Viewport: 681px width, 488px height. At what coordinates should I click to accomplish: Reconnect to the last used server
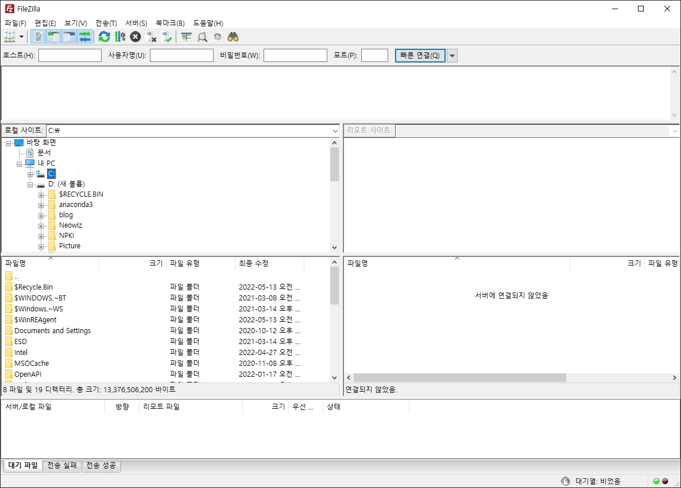(x=167, y=37)
